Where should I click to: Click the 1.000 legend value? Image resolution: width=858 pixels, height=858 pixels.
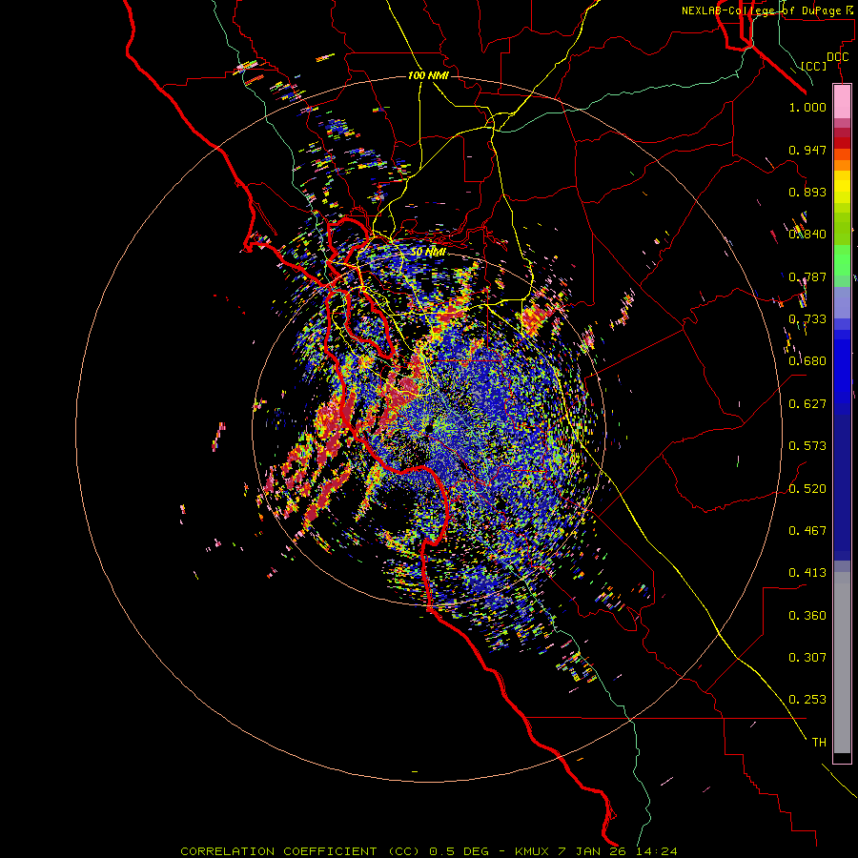pos(807,107)
